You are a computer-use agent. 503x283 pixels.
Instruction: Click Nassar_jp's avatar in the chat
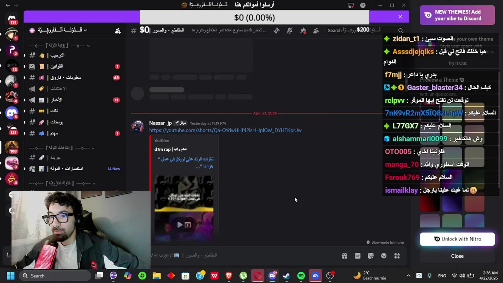(138, 127)
